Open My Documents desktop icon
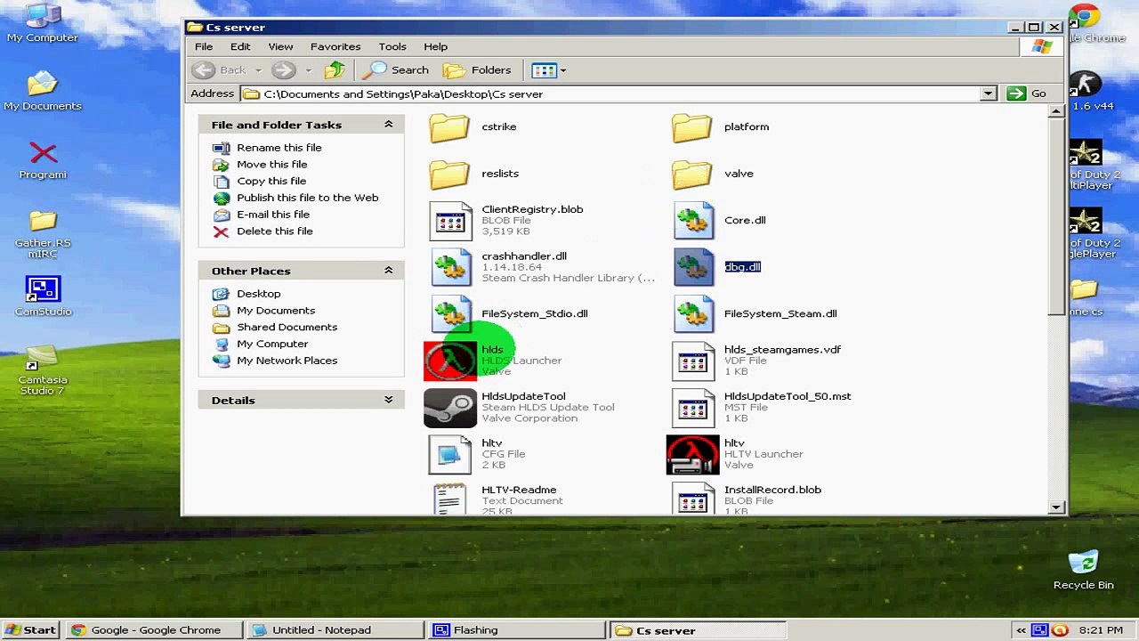 [42, 91]
